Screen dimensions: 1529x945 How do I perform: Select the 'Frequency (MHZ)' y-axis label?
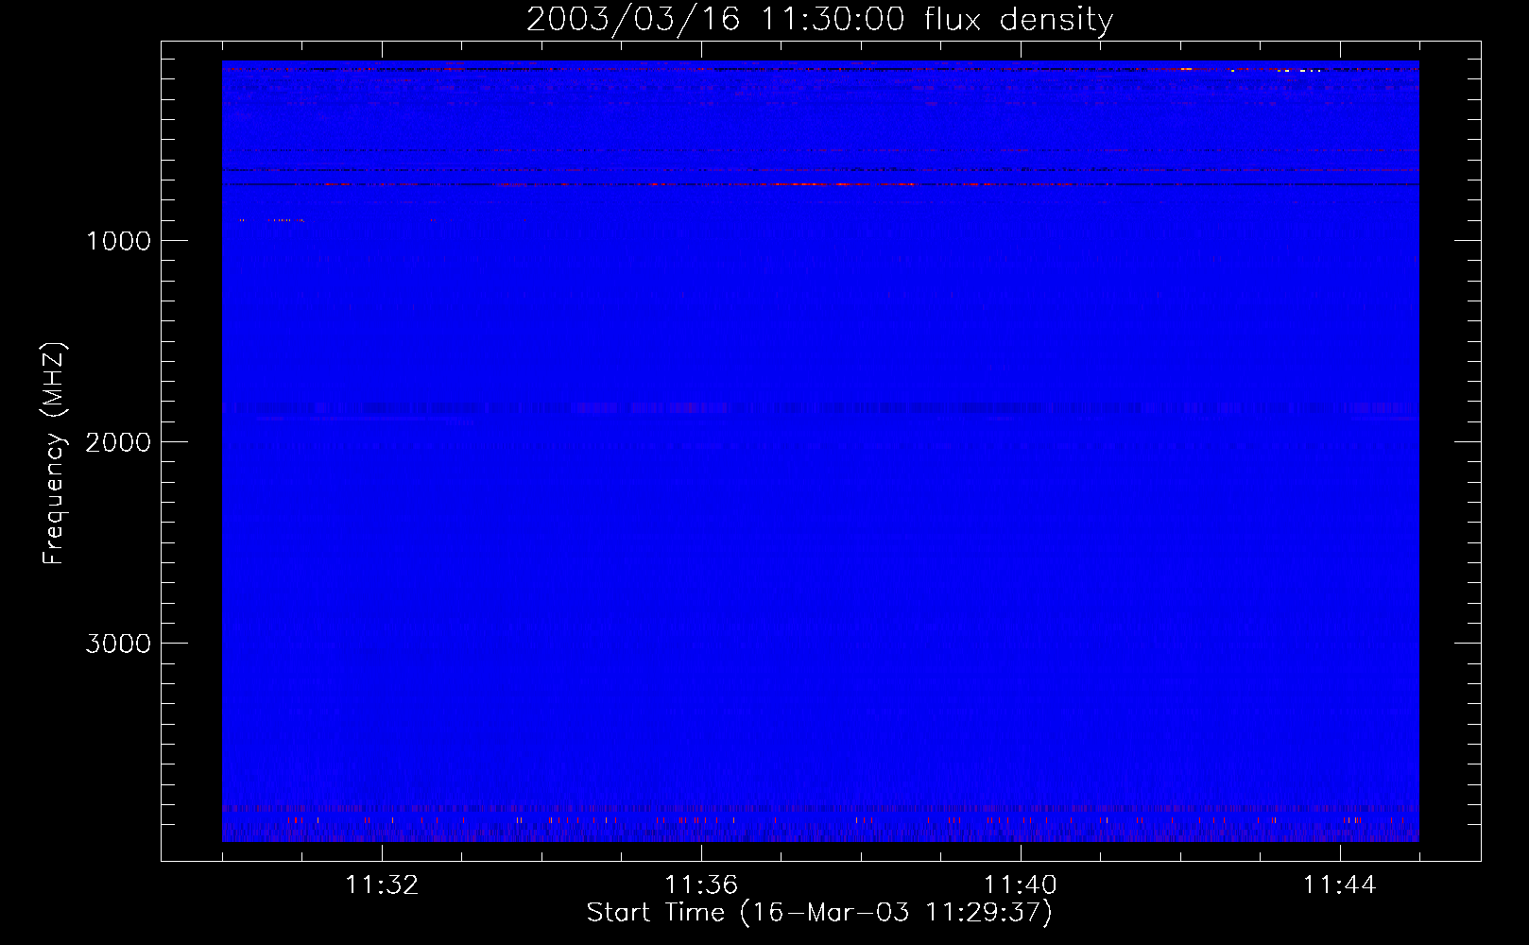pyautogui.click(x=54, y=454)
